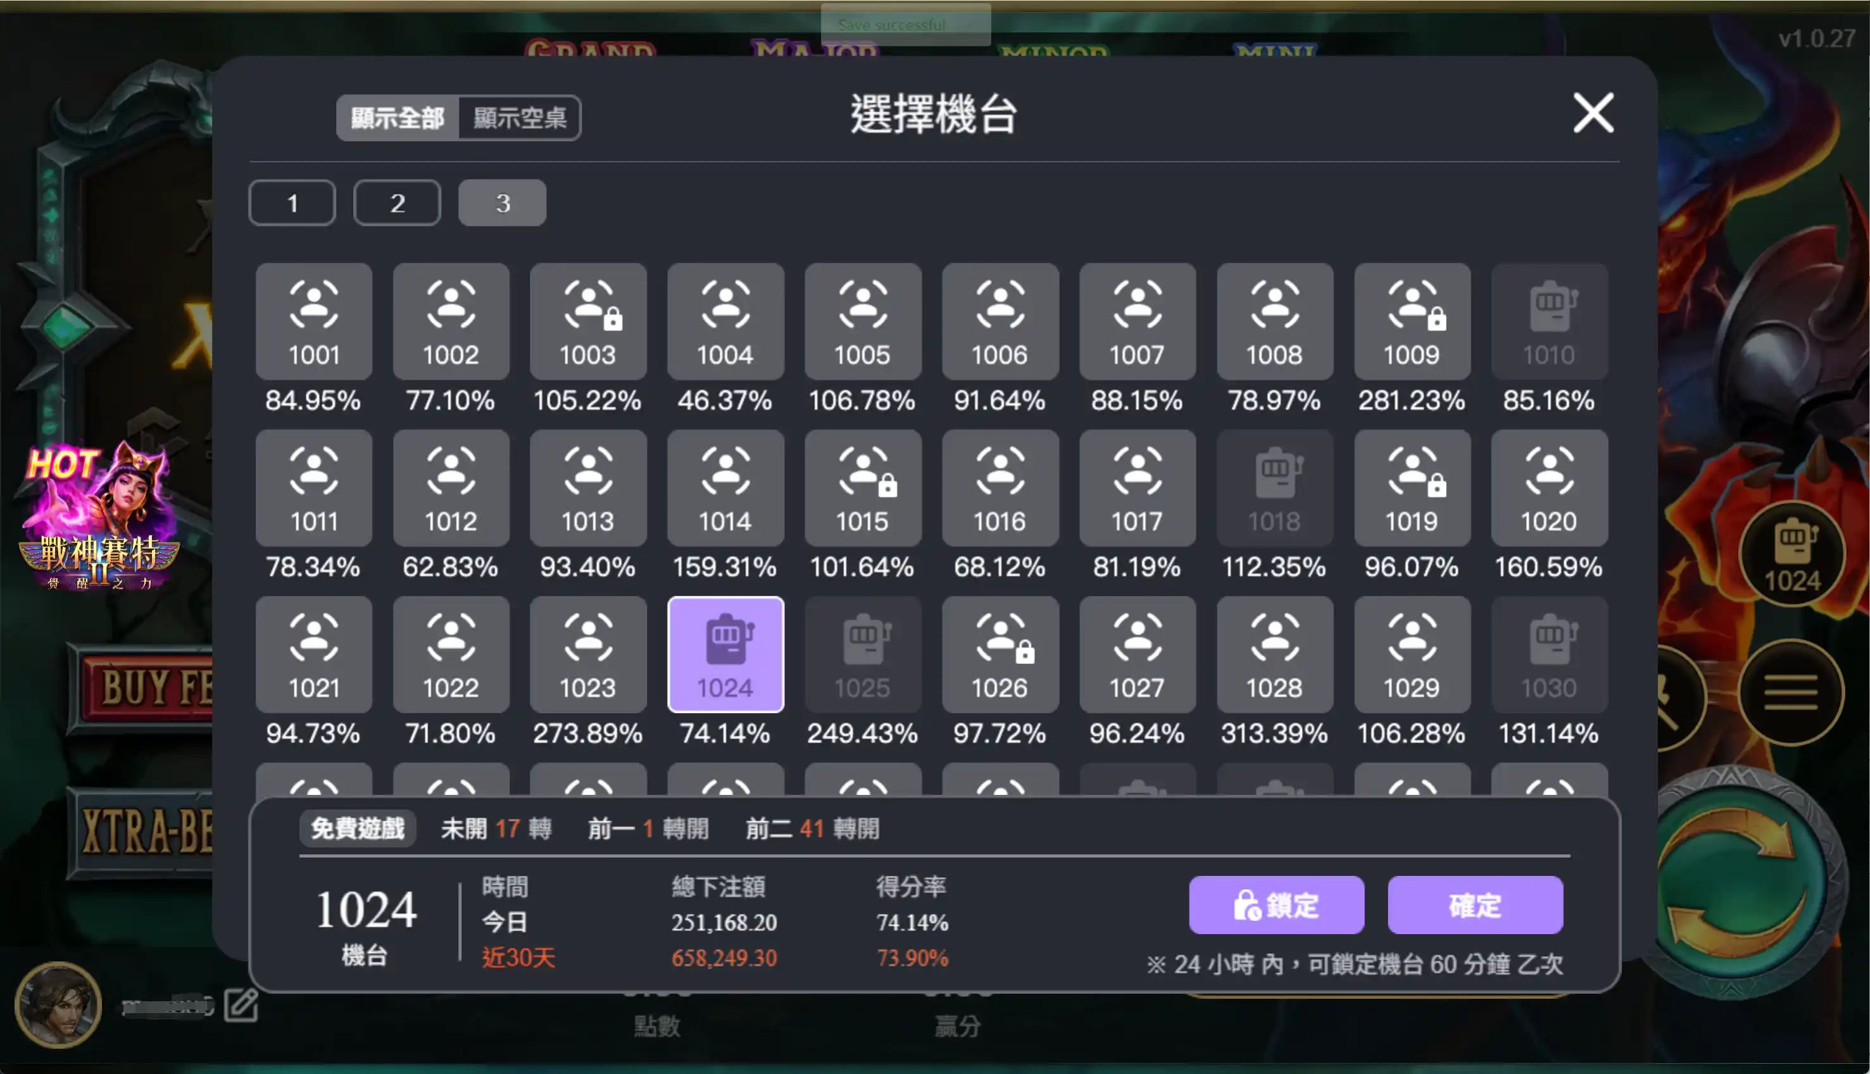
Task: Click the 鎖定 lock machine button
Action: [x=1276, y=905]
